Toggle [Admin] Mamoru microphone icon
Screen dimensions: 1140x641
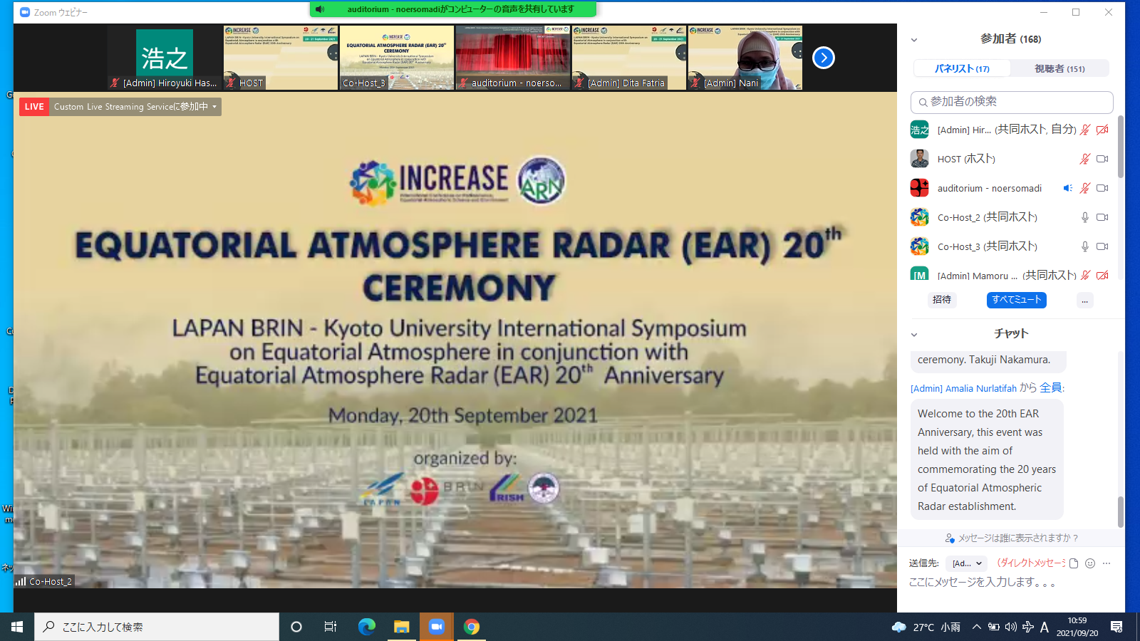(1084, 275)
